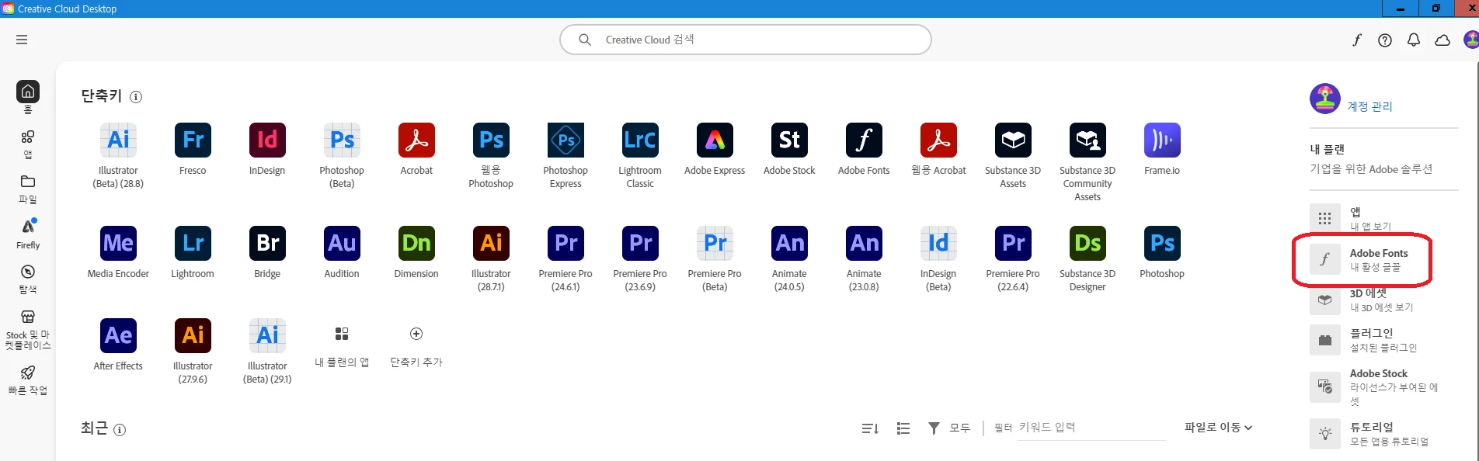Launch Animate (24.0.5)
Screen dimensions: 1479x461
point(789,243)
